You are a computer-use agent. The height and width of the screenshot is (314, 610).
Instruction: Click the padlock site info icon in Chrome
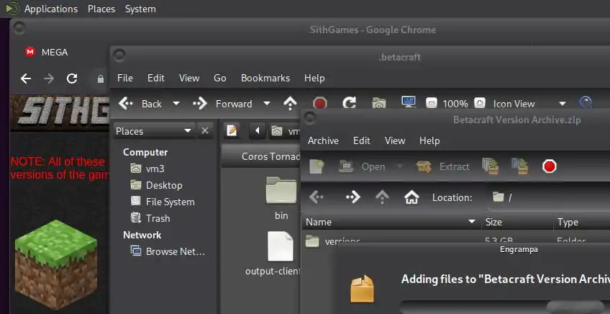point(101,79)
